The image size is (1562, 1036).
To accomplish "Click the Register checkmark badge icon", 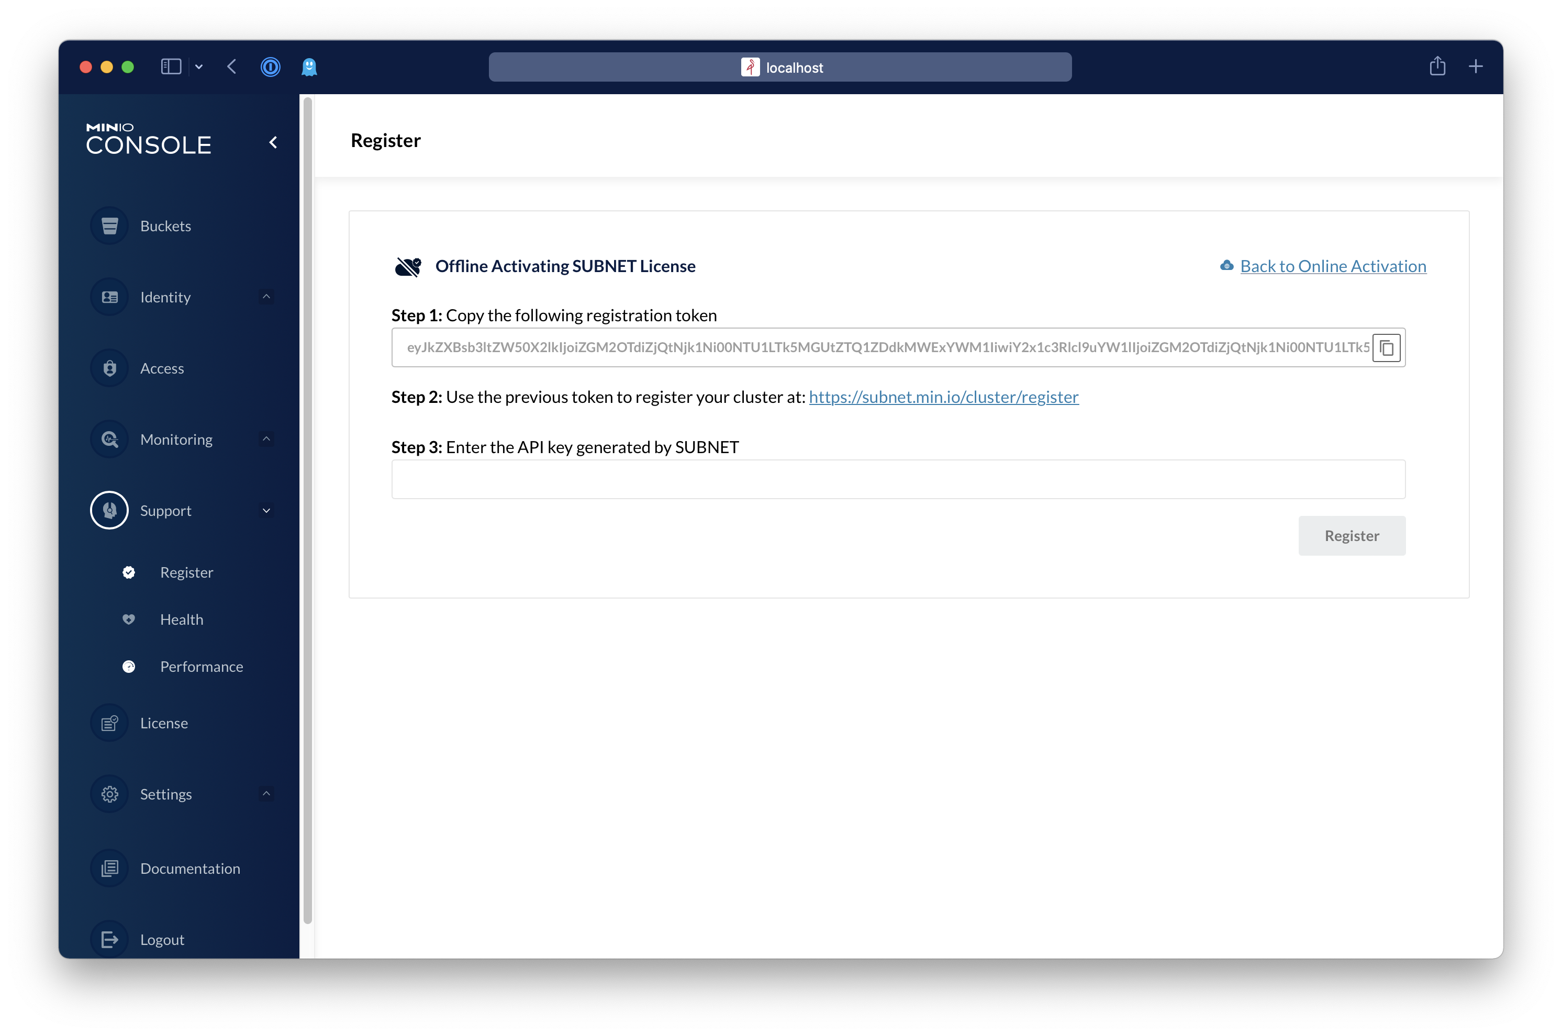I will tap(129, 572).
